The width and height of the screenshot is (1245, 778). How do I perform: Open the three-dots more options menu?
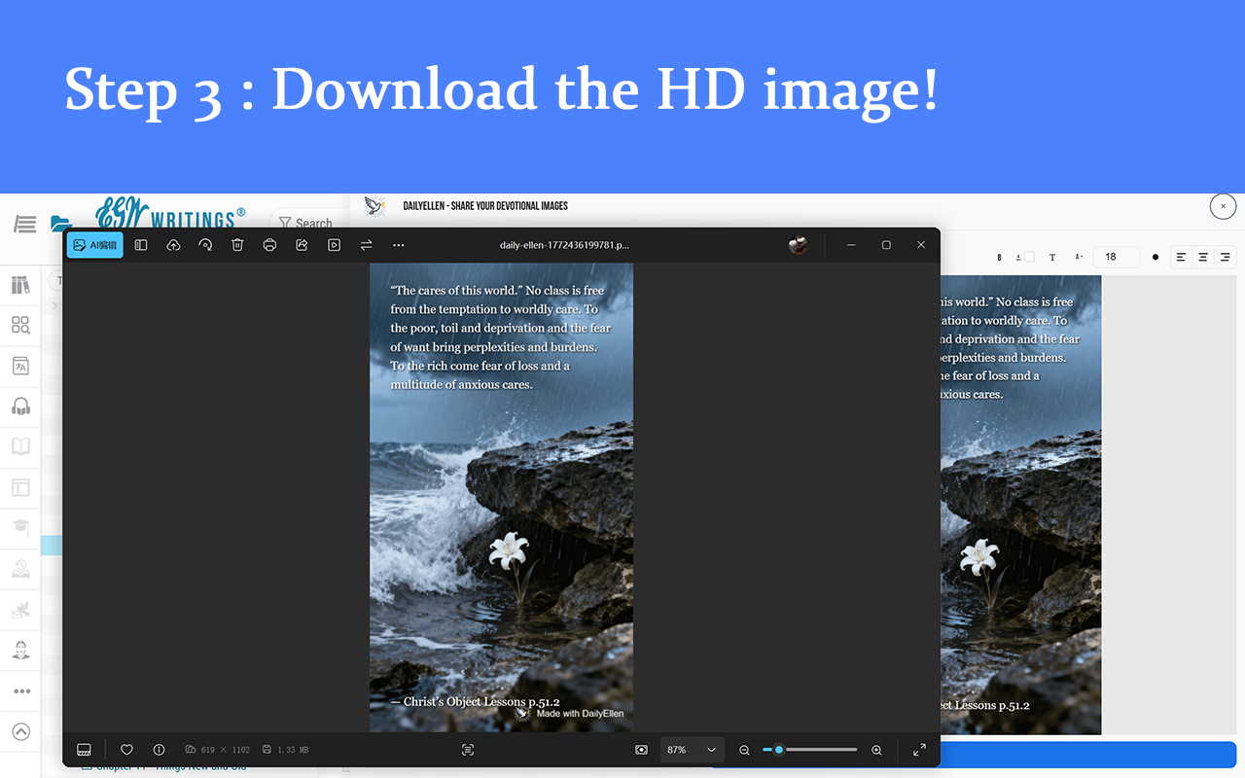point(399,245)
